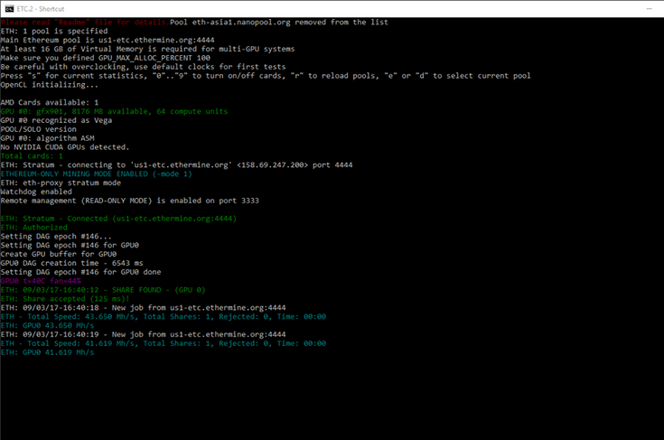Screen dimensions: 664x440
Task: Click line 'ETH: GPU0 41.619 Mh/s'
Action: click(x=47, y=352)
